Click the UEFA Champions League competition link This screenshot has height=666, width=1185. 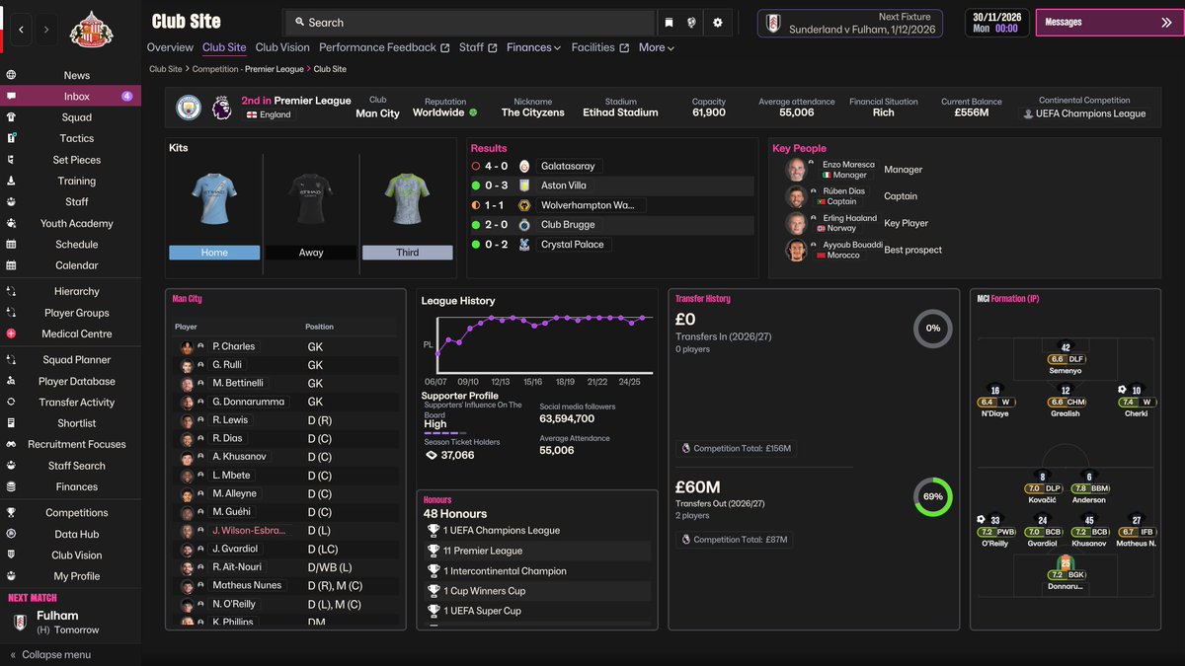coord(1084,113)
